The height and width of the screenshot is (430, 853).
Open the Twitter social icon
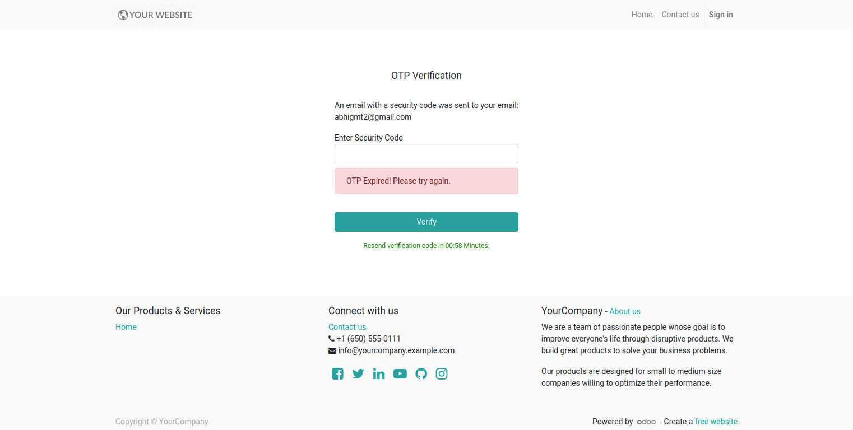click(x=358, y=374)
